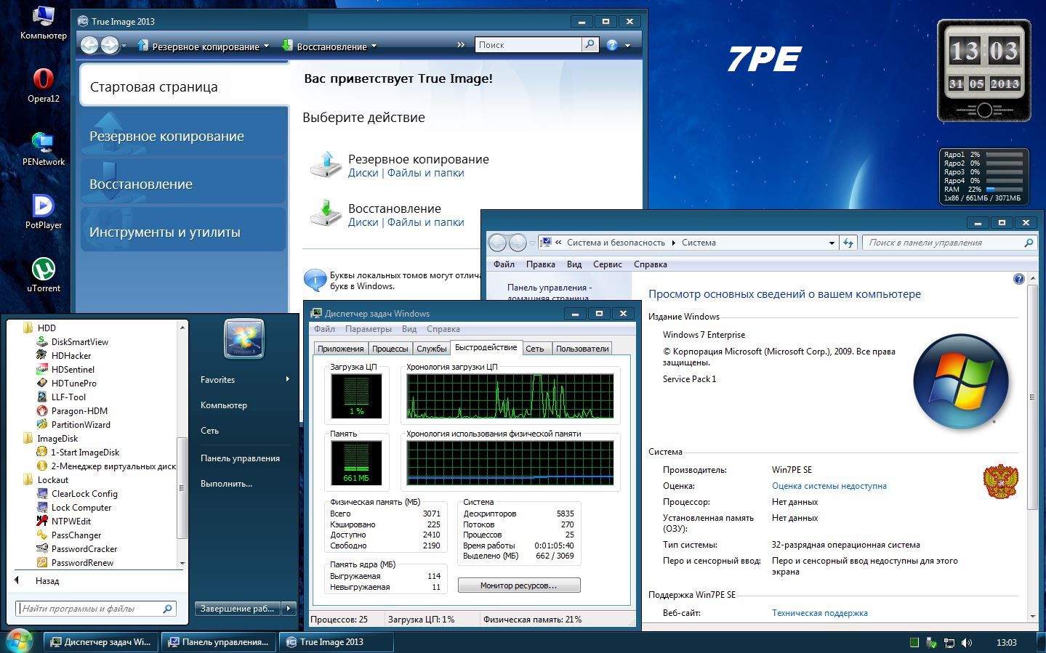This screenshot has height=653, width=1046.
Task: Click the Найти программы и файлы search field
Action: 94,609
